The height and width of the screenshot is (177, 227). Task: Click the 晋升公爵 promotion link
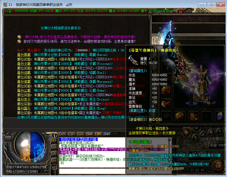(24, 91)
